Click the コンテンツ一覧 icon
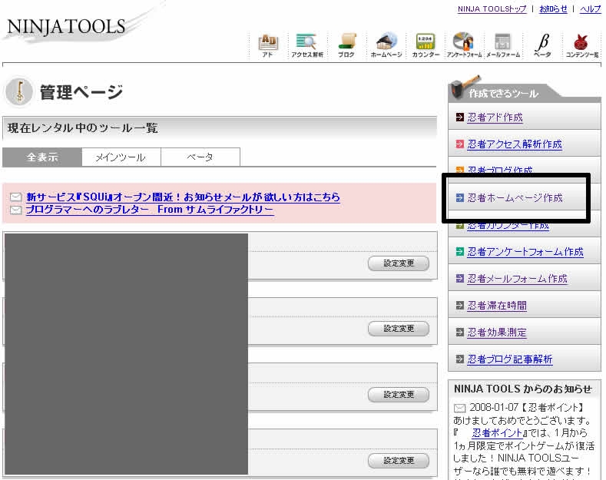 582,45
